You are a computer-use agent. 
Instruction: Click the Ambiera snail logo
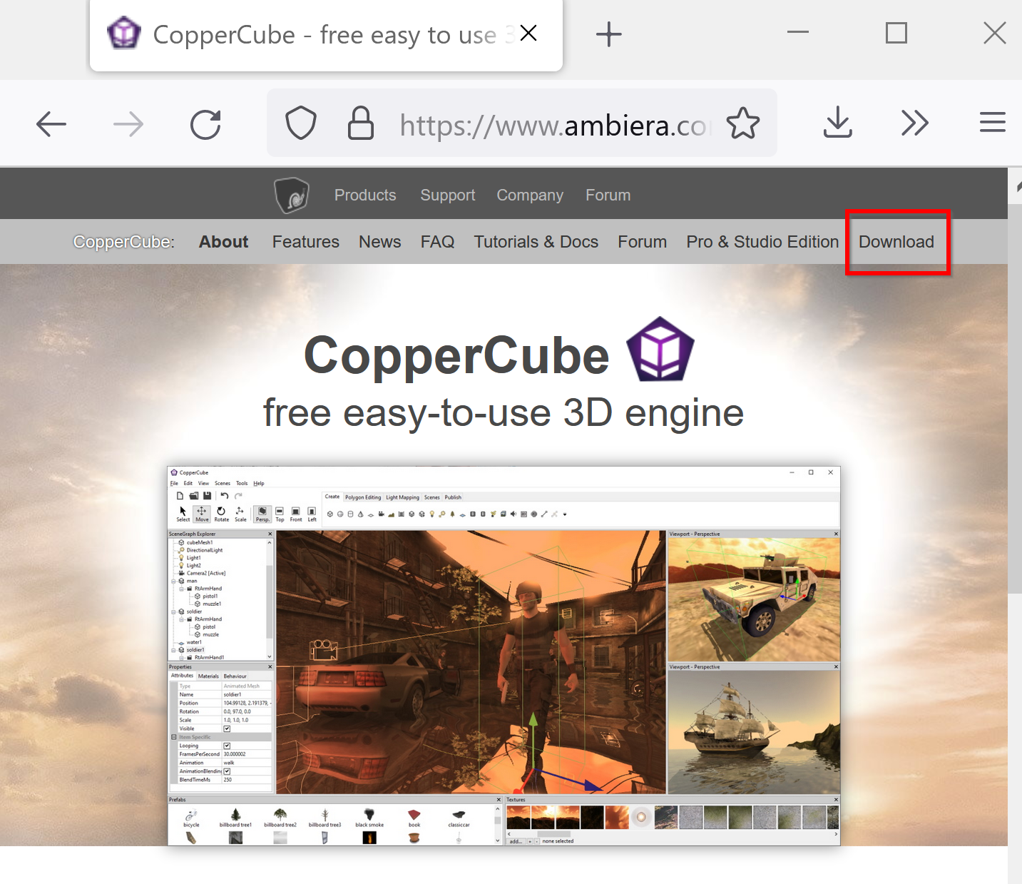292,195
